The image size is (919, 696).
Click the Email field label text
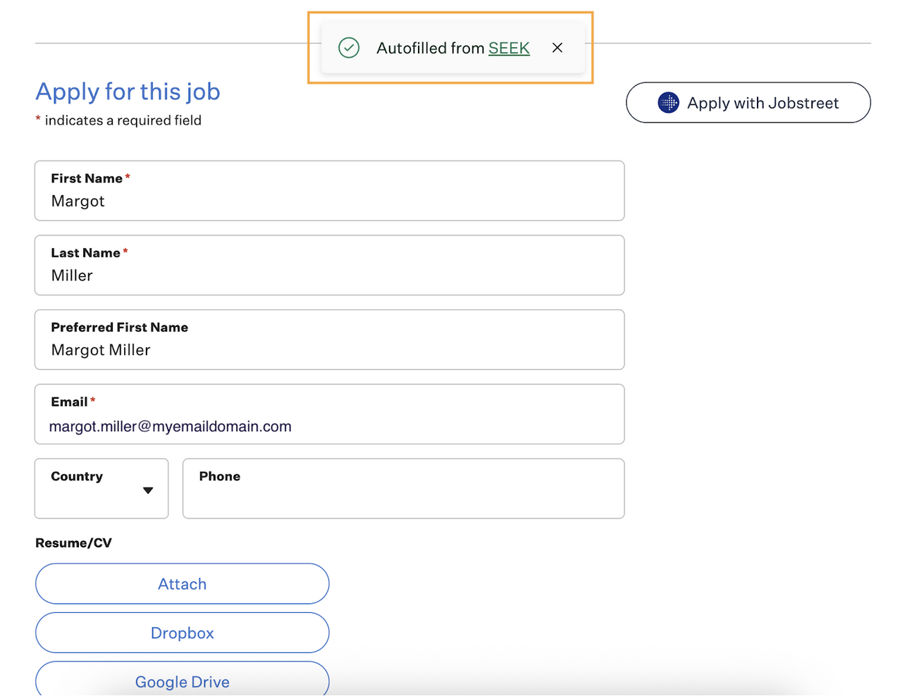(69, 402)
